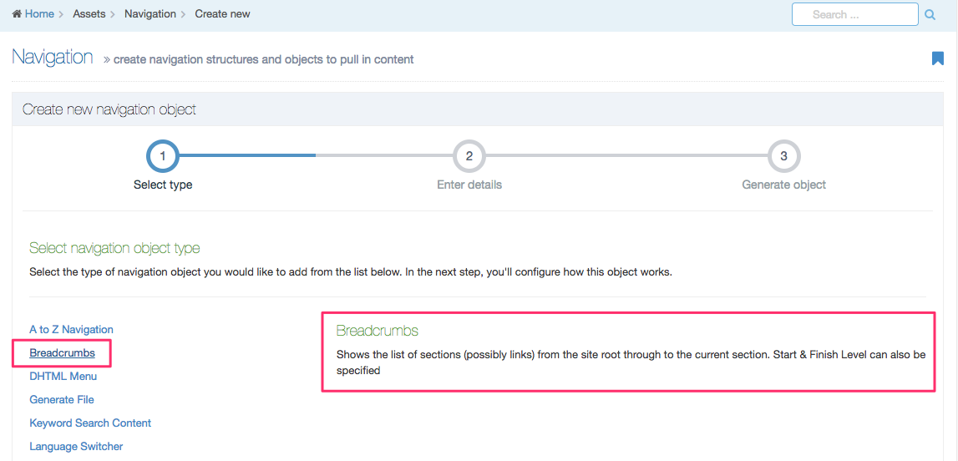Focus the Search input field
Image resolution: width=958 pixels, height=461 pixels.
point(854,14)
